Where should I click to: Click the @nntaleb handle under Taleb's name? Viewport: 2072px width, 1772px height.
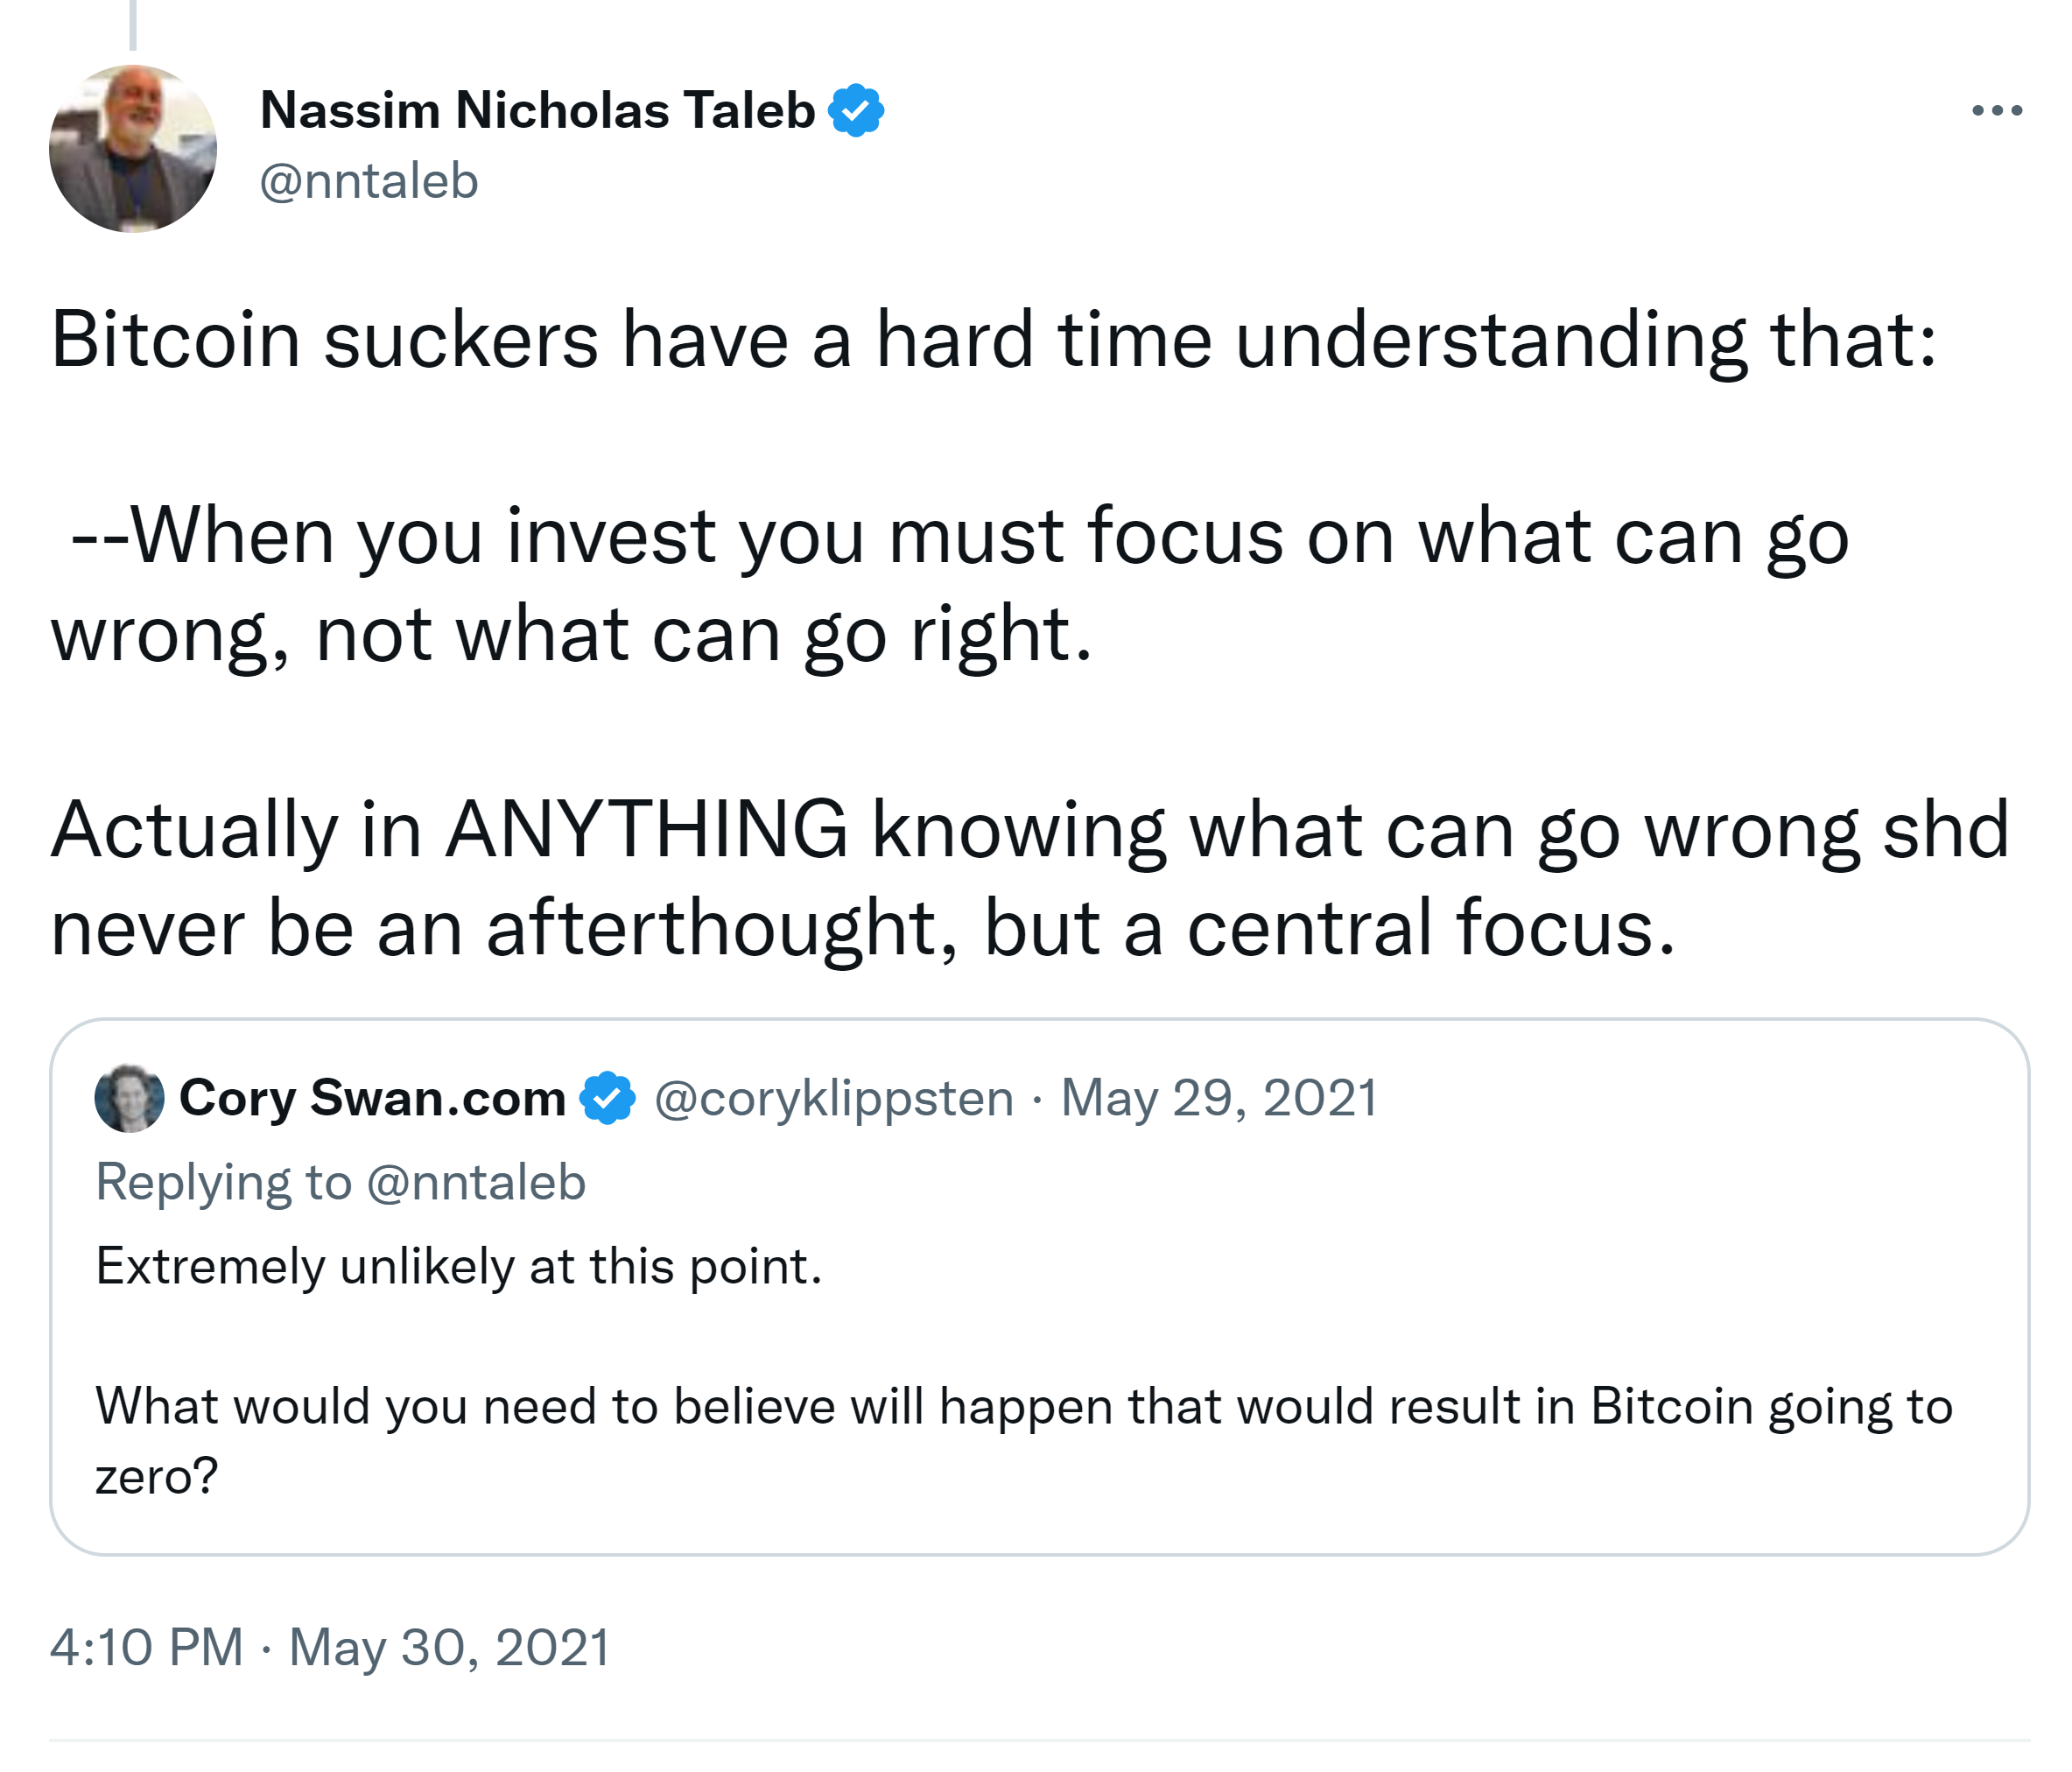tap(369, 181)
